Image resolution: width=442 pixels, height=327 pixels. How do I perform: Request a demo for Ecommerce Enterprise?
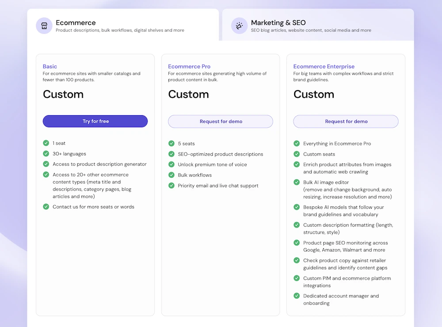pos(346,122)
